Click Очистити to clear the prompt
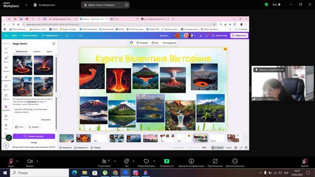Image resolution: width=315 pixels, height=177 pixels. pos(46,120)
